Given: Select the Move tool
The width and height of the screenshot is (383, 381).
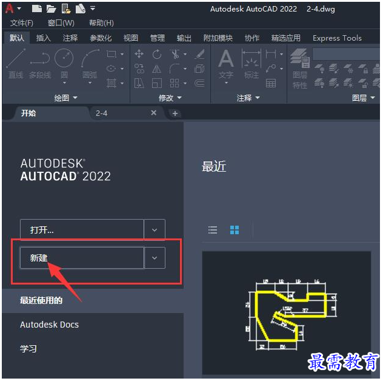Looking at the screenshot, I should 139,54.
